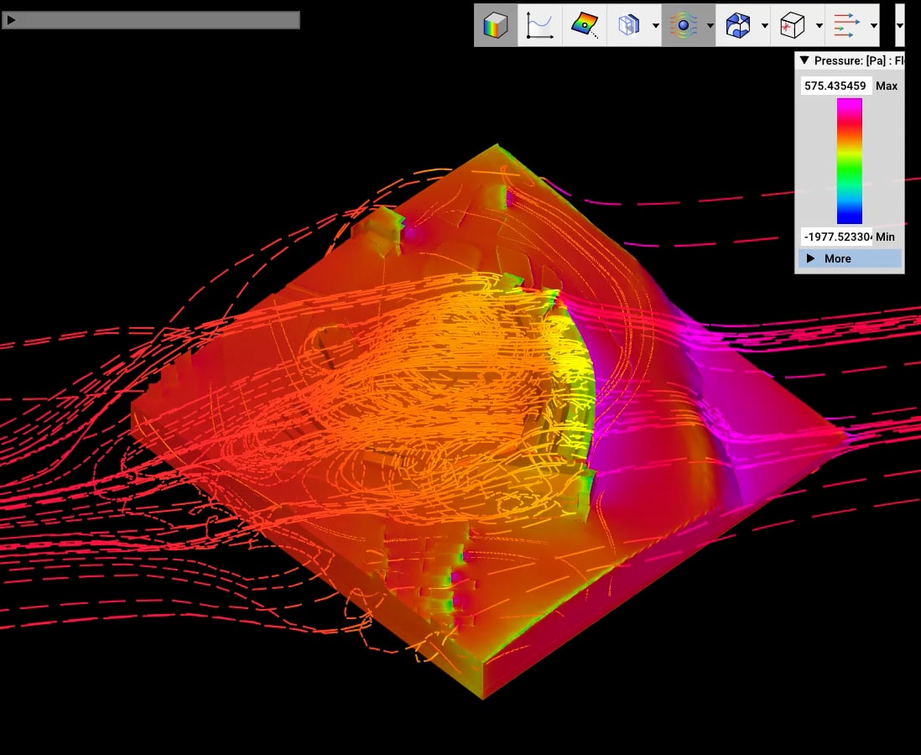The height and width of the screenshot is (755, 921).
Task: Click the section clipping planes icon
Action: (628, 25)
